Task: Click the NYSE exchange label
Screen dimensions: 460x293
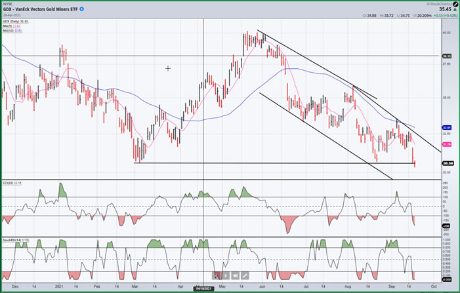Action: click(x=7, y=4)
